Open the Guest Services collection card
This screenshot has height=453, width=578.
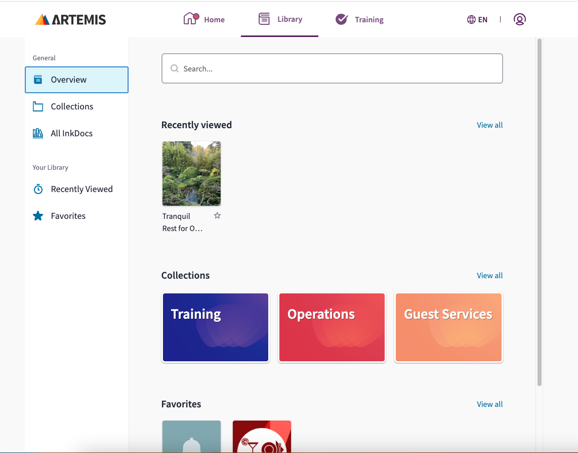448,327
